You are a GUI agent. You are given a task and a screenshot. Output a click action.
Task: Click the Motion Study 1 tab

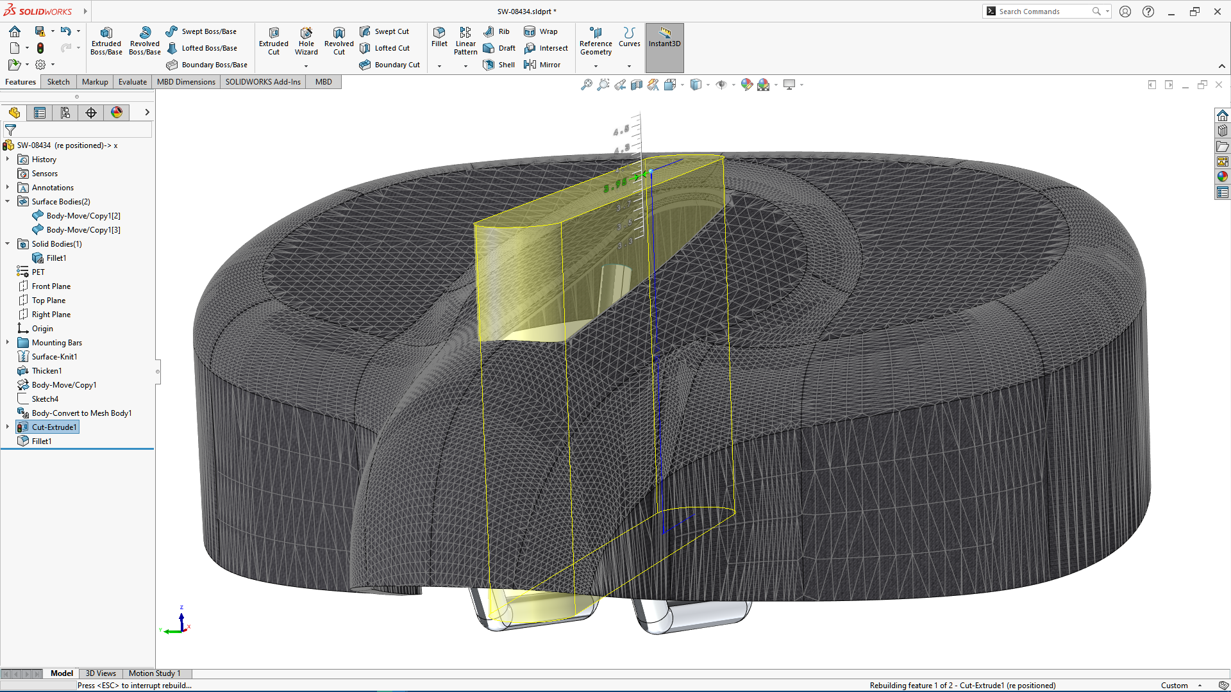154,673
